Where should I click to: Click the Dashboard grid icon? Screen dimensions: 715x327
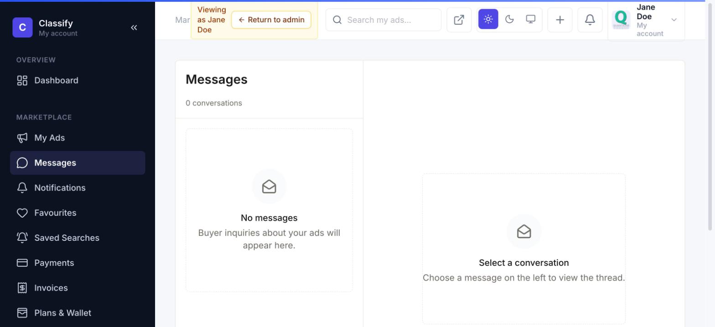22,81
